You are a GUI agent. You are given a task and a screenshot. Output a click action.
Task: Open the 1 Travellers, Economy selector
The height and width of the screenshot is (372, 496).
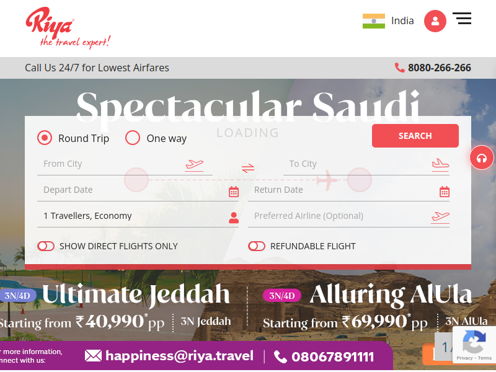pos(138,216)
